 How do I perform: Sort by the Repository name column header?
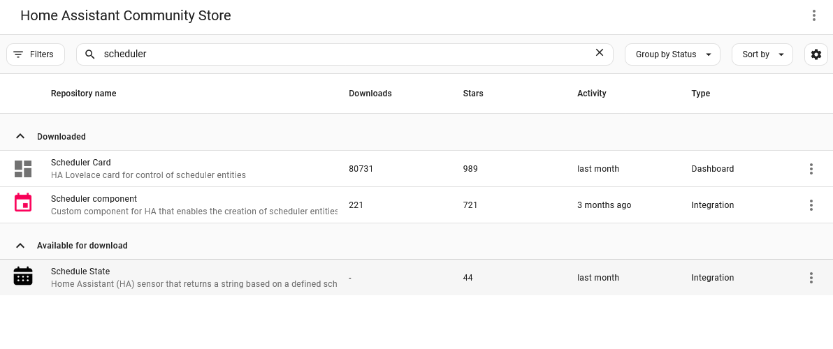[x=84, y=94]
